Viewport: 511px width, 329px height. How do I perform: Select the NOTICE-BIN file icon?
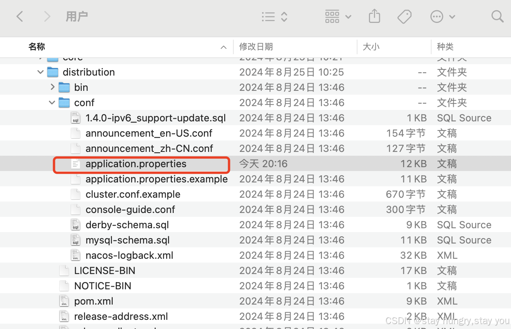pos(64,286)
